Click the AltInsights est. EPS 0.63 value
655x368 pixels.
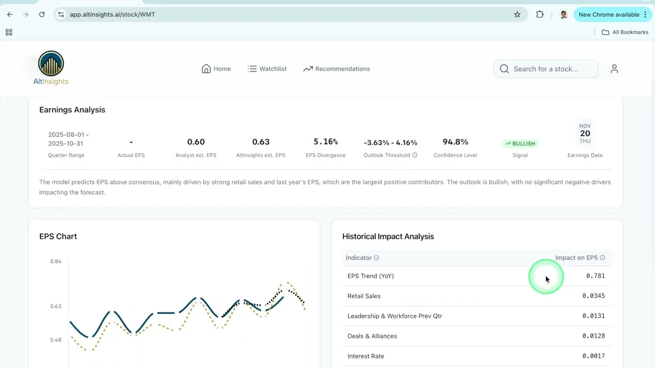[261, 142]
